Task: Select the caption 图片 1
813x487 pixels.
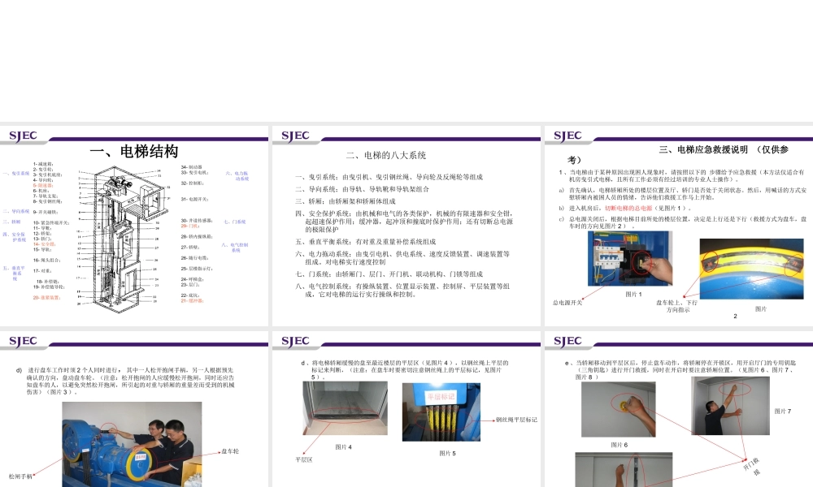Action: point(633,295)
